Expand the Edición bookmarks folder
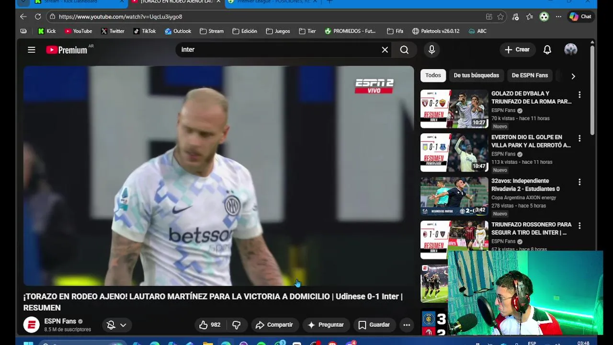Screen dimensions: 613x345 click(x=245, y=31)
